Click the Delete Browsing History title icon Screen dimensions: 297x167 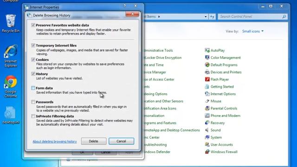tap(29, 15)
